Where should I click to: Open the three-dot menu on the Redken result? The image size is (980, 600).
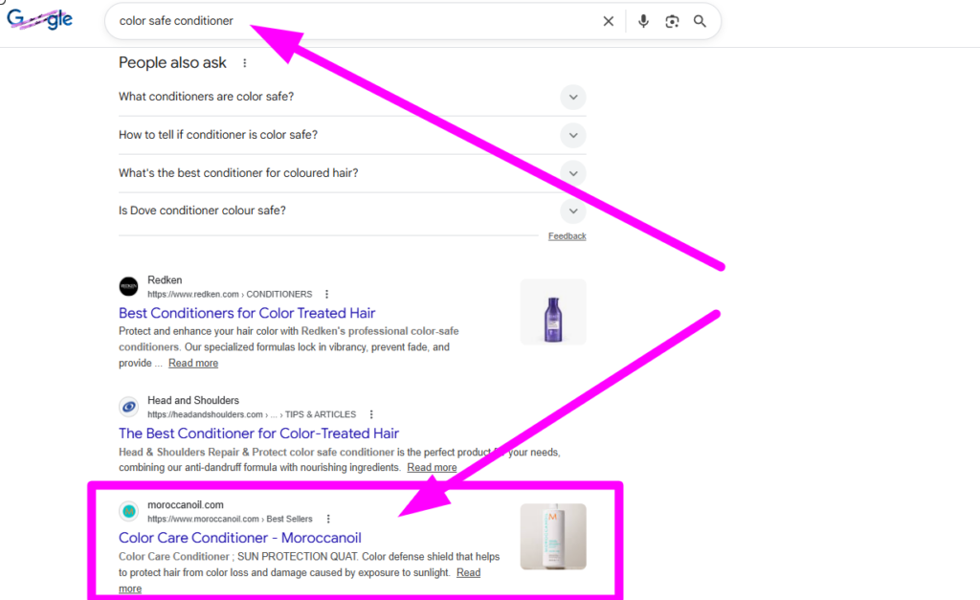[328, 294]
